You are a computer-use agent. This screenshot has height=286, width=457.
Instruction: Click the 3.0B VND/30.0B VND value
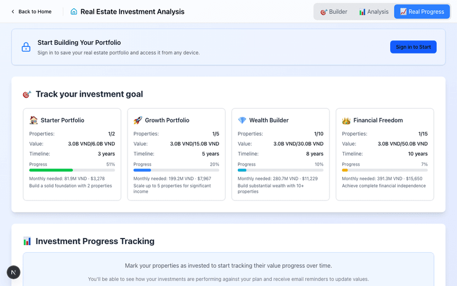[x=299, y=144]
